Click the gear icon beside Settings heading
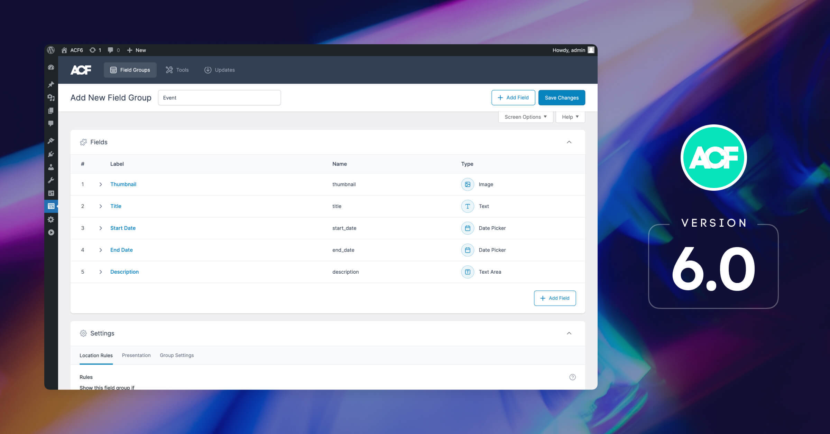 [83, 333]
